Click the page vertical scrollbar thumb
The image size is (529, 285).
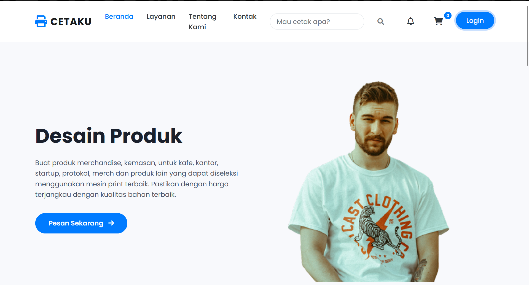(528, 35)
